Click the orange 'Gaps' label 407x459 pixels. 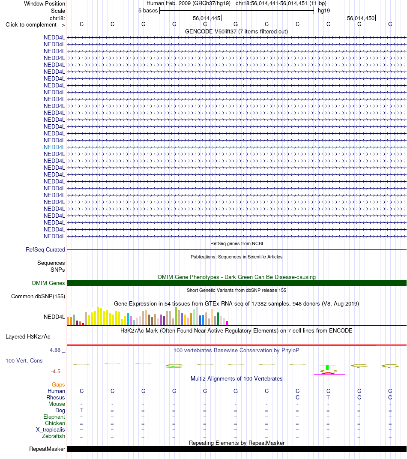click(58, 385)
